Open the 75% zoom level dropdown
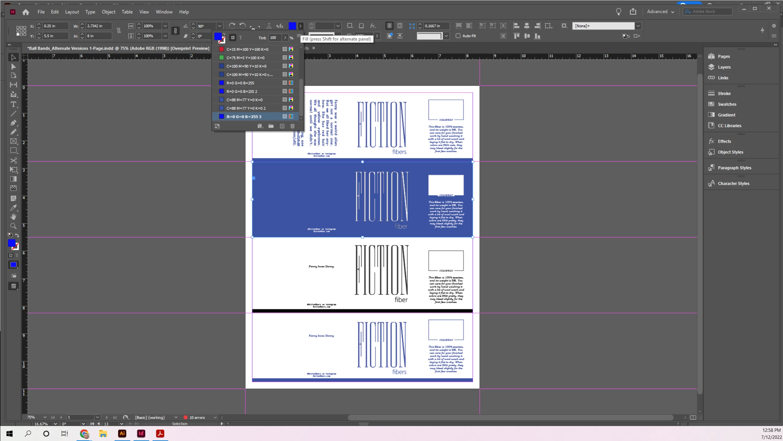 tap(45, 417)
